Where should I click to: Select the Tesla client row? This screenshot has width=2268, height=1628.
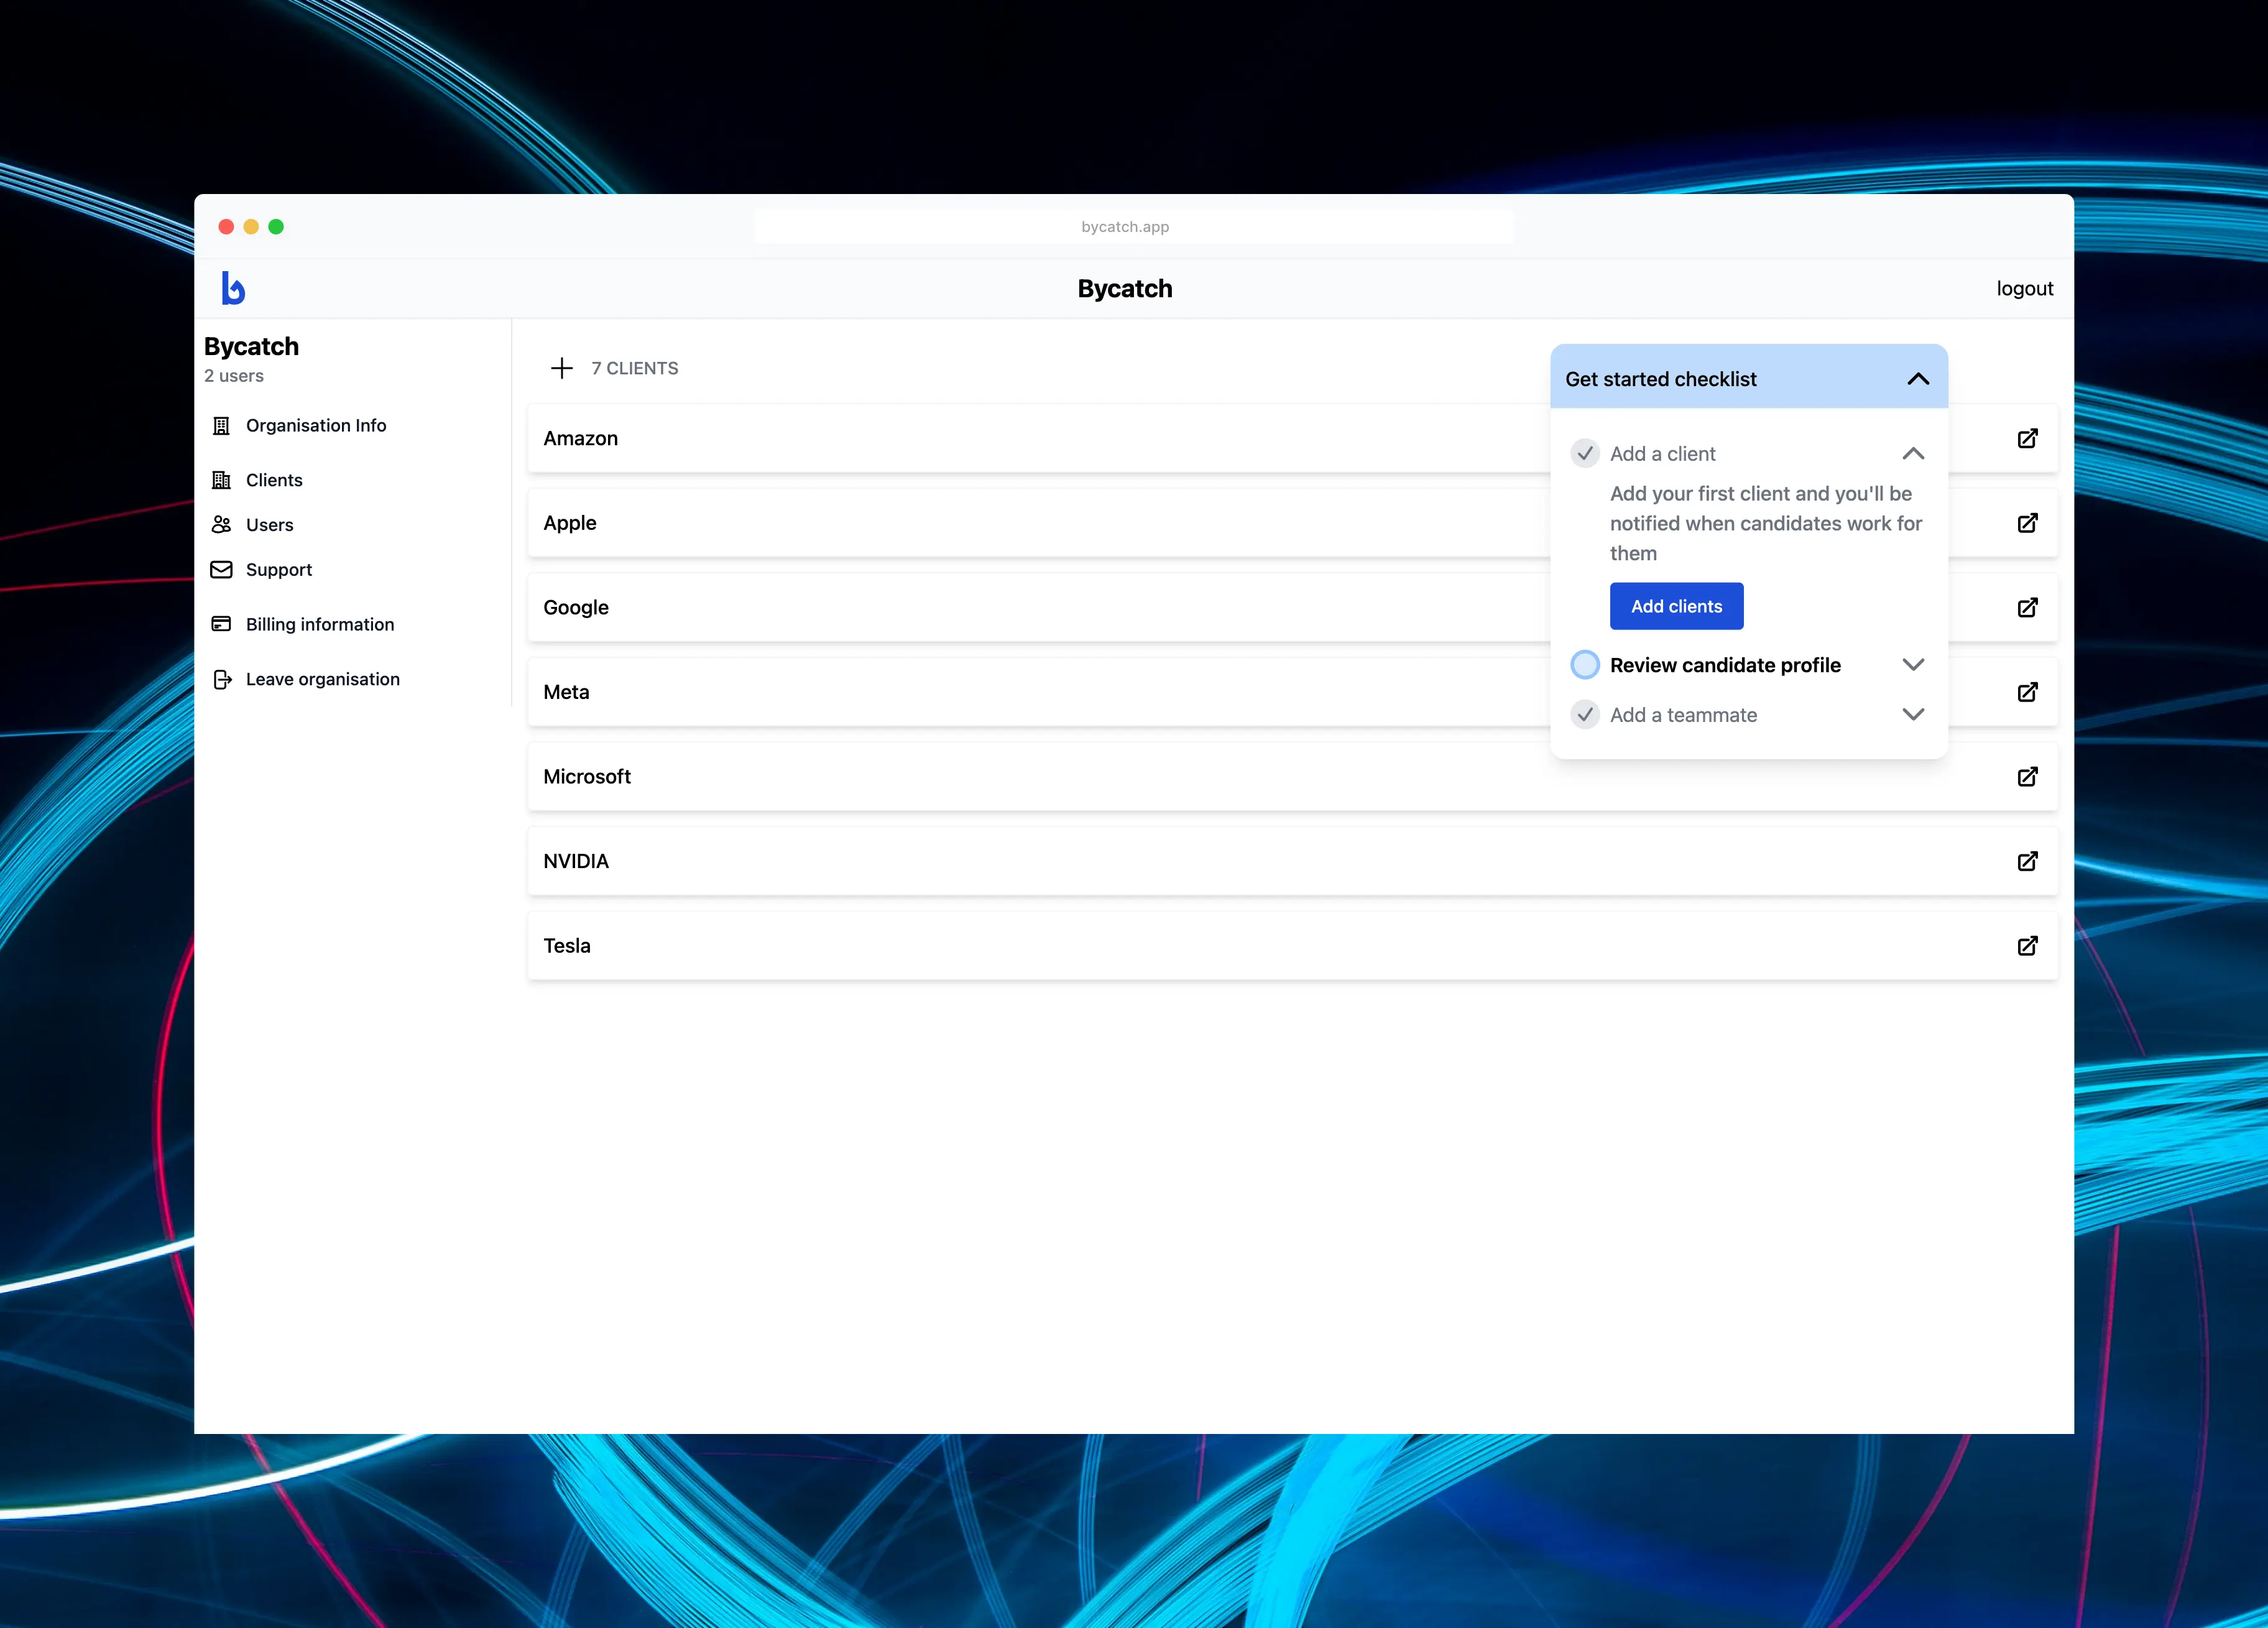click(x=1292, y=946)
